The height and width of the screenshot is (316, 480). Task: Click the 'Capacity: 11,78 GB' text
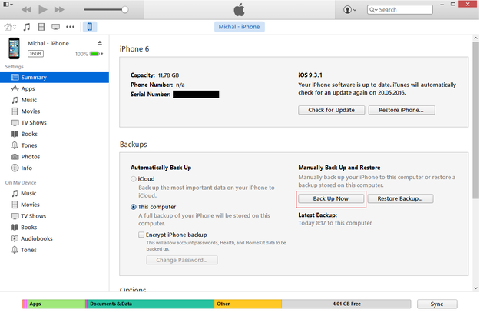coord(154,75)
